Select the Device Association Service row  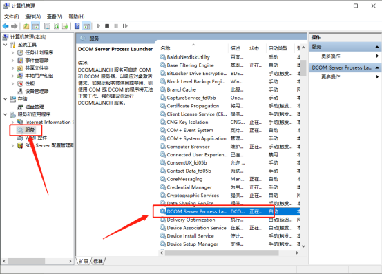230,228
